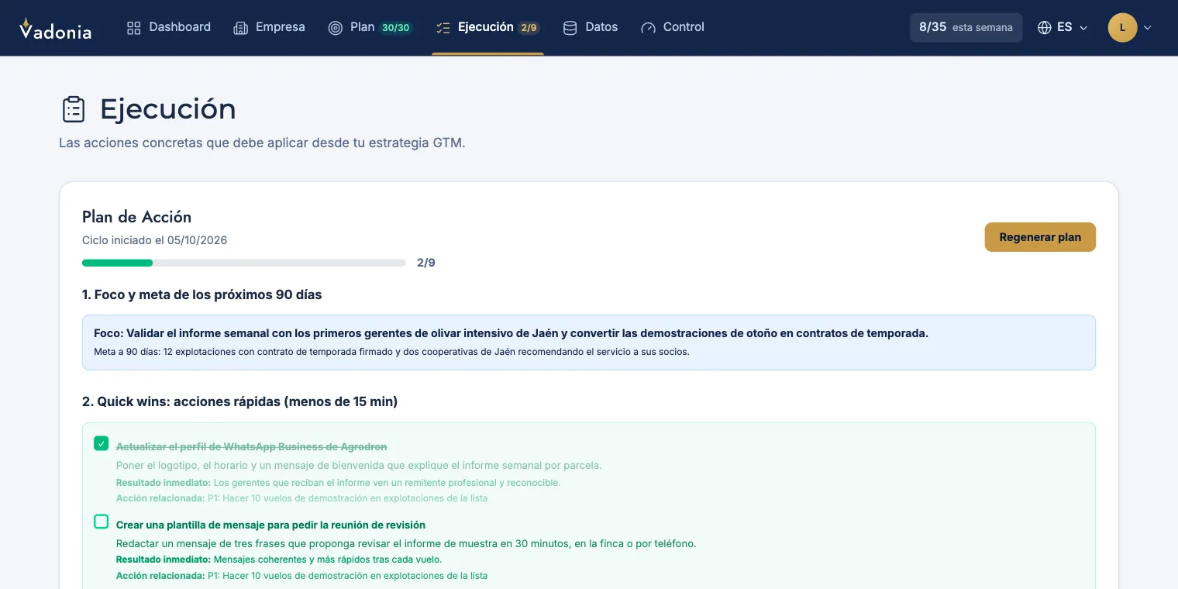Click the '2. Quick wins' section heading
1178x589 pixels.
[239, 401]
